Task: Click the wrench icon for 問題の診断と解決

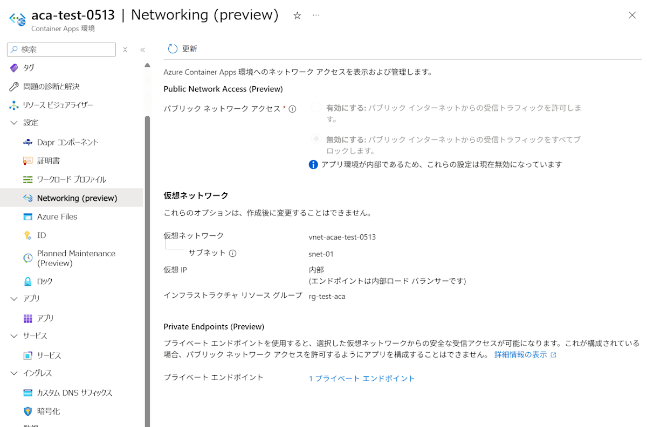Action: coord(14,87)
